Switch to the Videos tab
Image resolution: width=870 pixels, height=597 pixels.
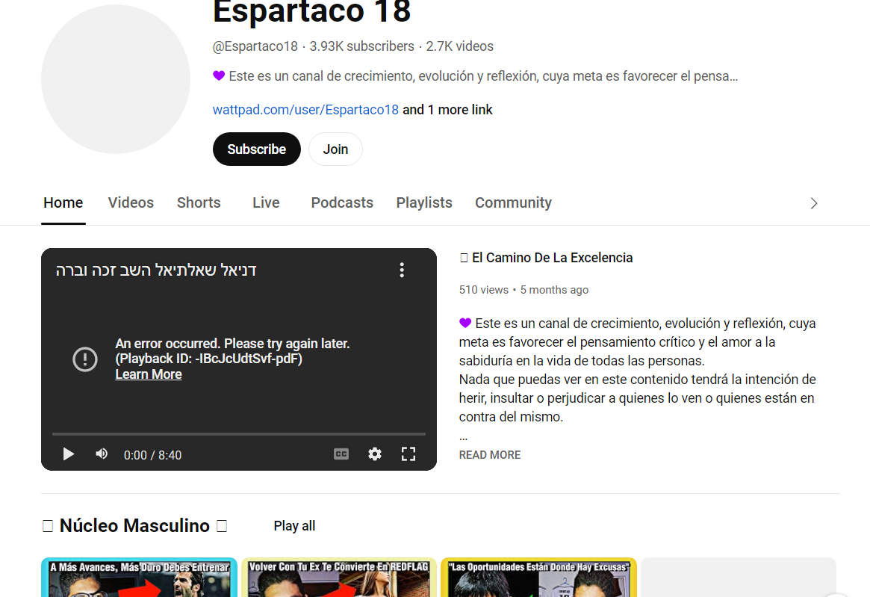(131, 202)
